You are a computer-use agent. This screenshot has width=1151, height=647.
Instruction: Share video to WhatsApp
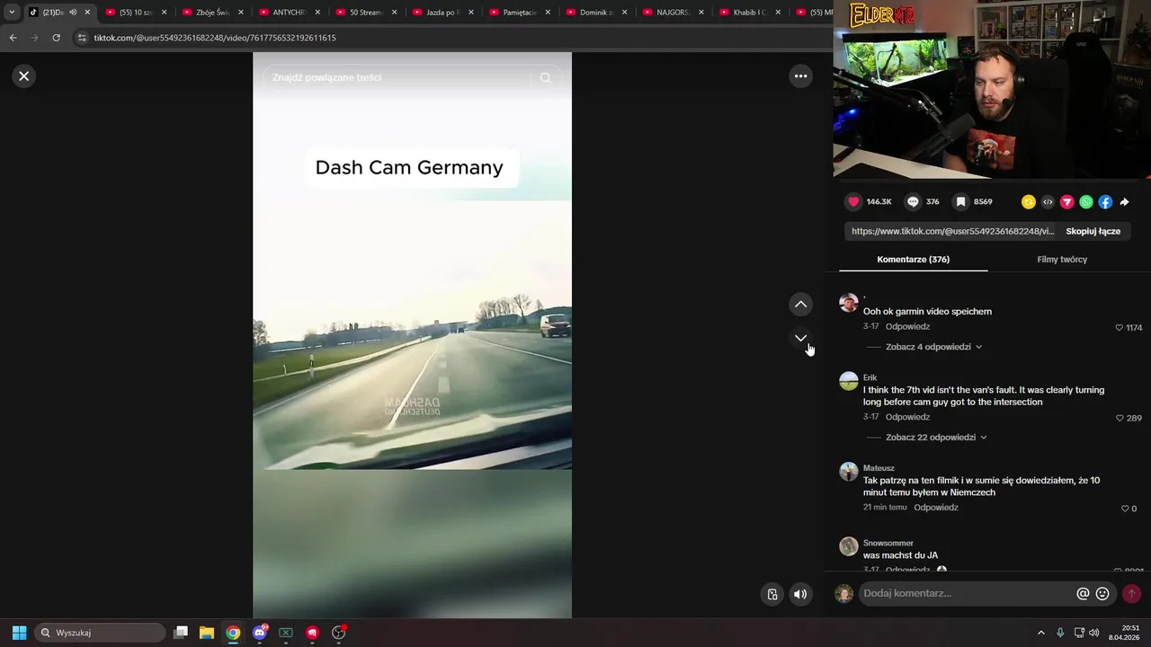[x=1086, y=202]
